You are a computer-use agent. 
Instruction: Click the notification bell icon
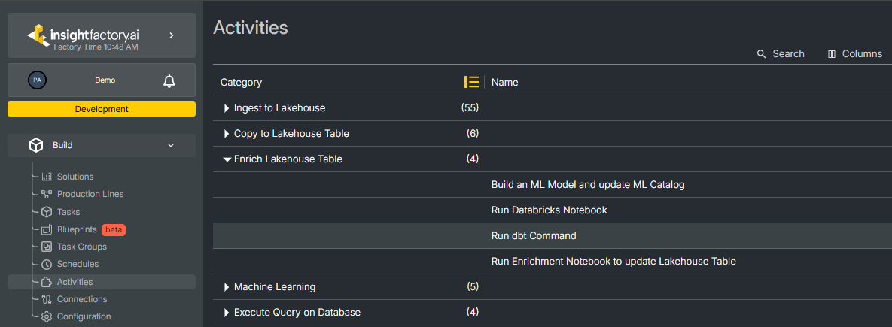point(169,80)
